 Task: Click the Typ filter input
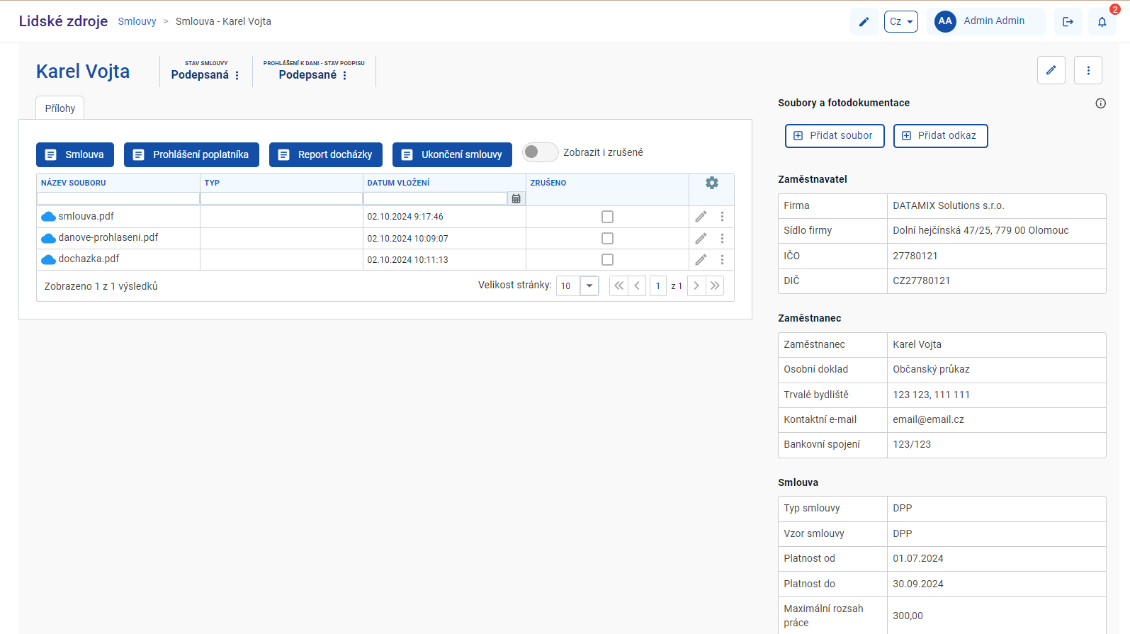281,199
